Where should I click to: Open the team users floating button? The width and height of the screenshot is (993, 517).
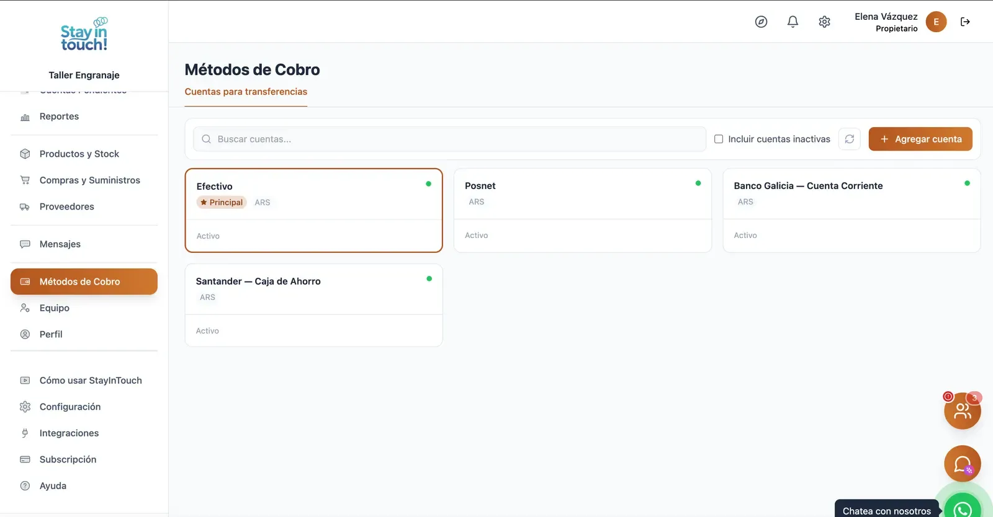coord(963,410)
